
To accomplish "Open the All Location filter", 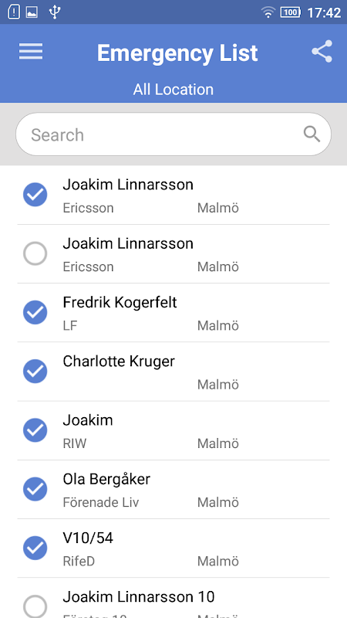I will pos(173,90).
